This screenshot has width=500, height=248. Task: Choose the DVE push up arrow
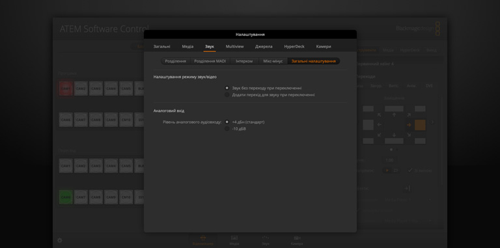coord(394,115)
